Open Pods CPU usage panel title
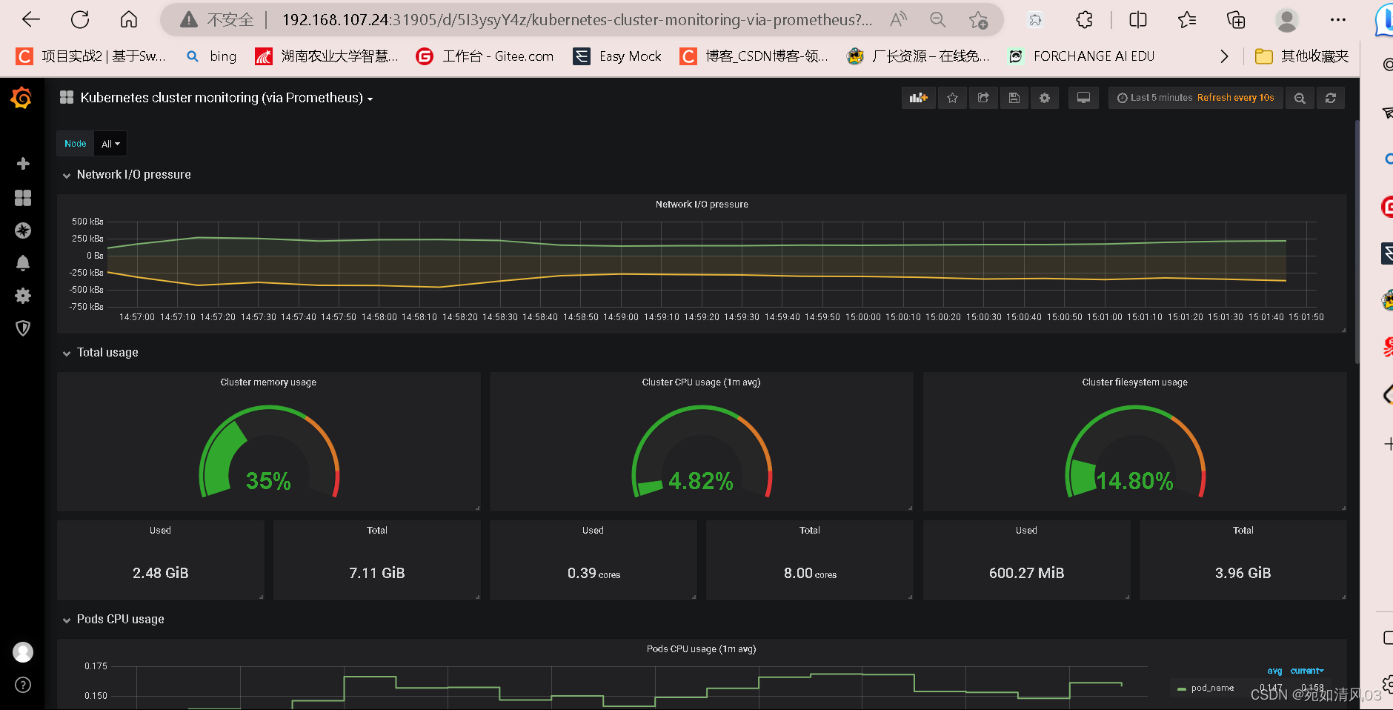Image resolution: width=1393 pixels, height=710 pixels. 701,649
